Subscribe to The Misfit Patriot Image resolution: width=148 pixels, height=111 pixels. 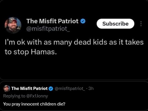click(x=116, y=24)
